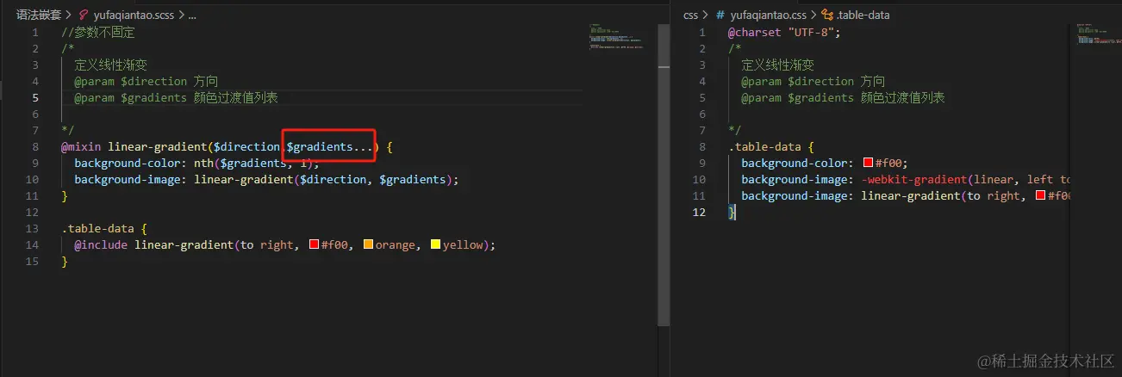Click '//参数不固定' comment in SCSS line 1

coord(98,32)
